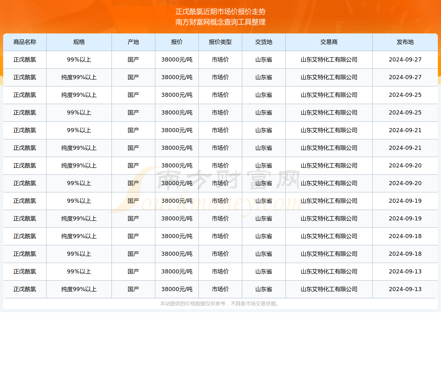The height and width of the screenshot is (380, 441).
Task: Select date 2024-09-25 in the 99%以上 row
Action: (x=405, y=113)
